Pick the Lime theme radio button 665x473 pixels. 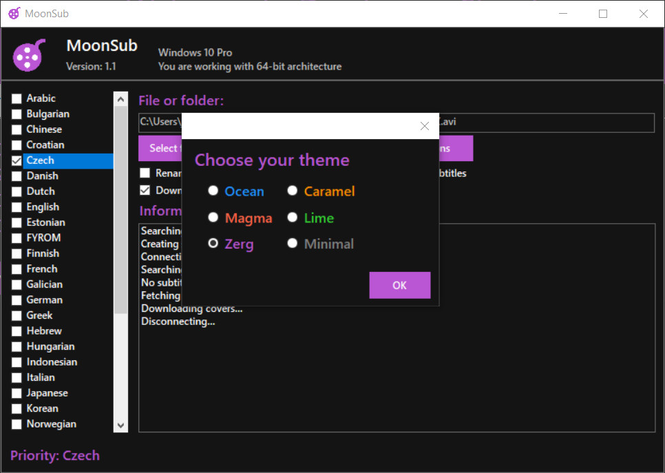coord(292,217)
